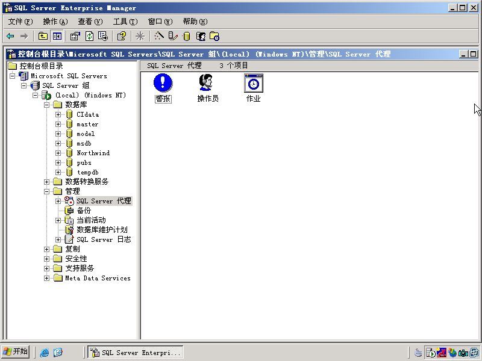Open Help with the question mark icon
The image size is (482, 361).
[x=122, y=36]
